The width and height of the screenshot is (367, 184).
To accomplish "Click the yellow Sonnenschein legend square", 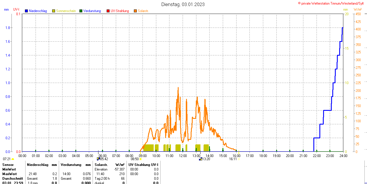I will click(x=54, y=11).
